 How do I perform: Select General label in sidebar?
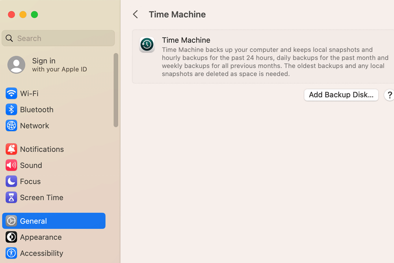point(33,221)
